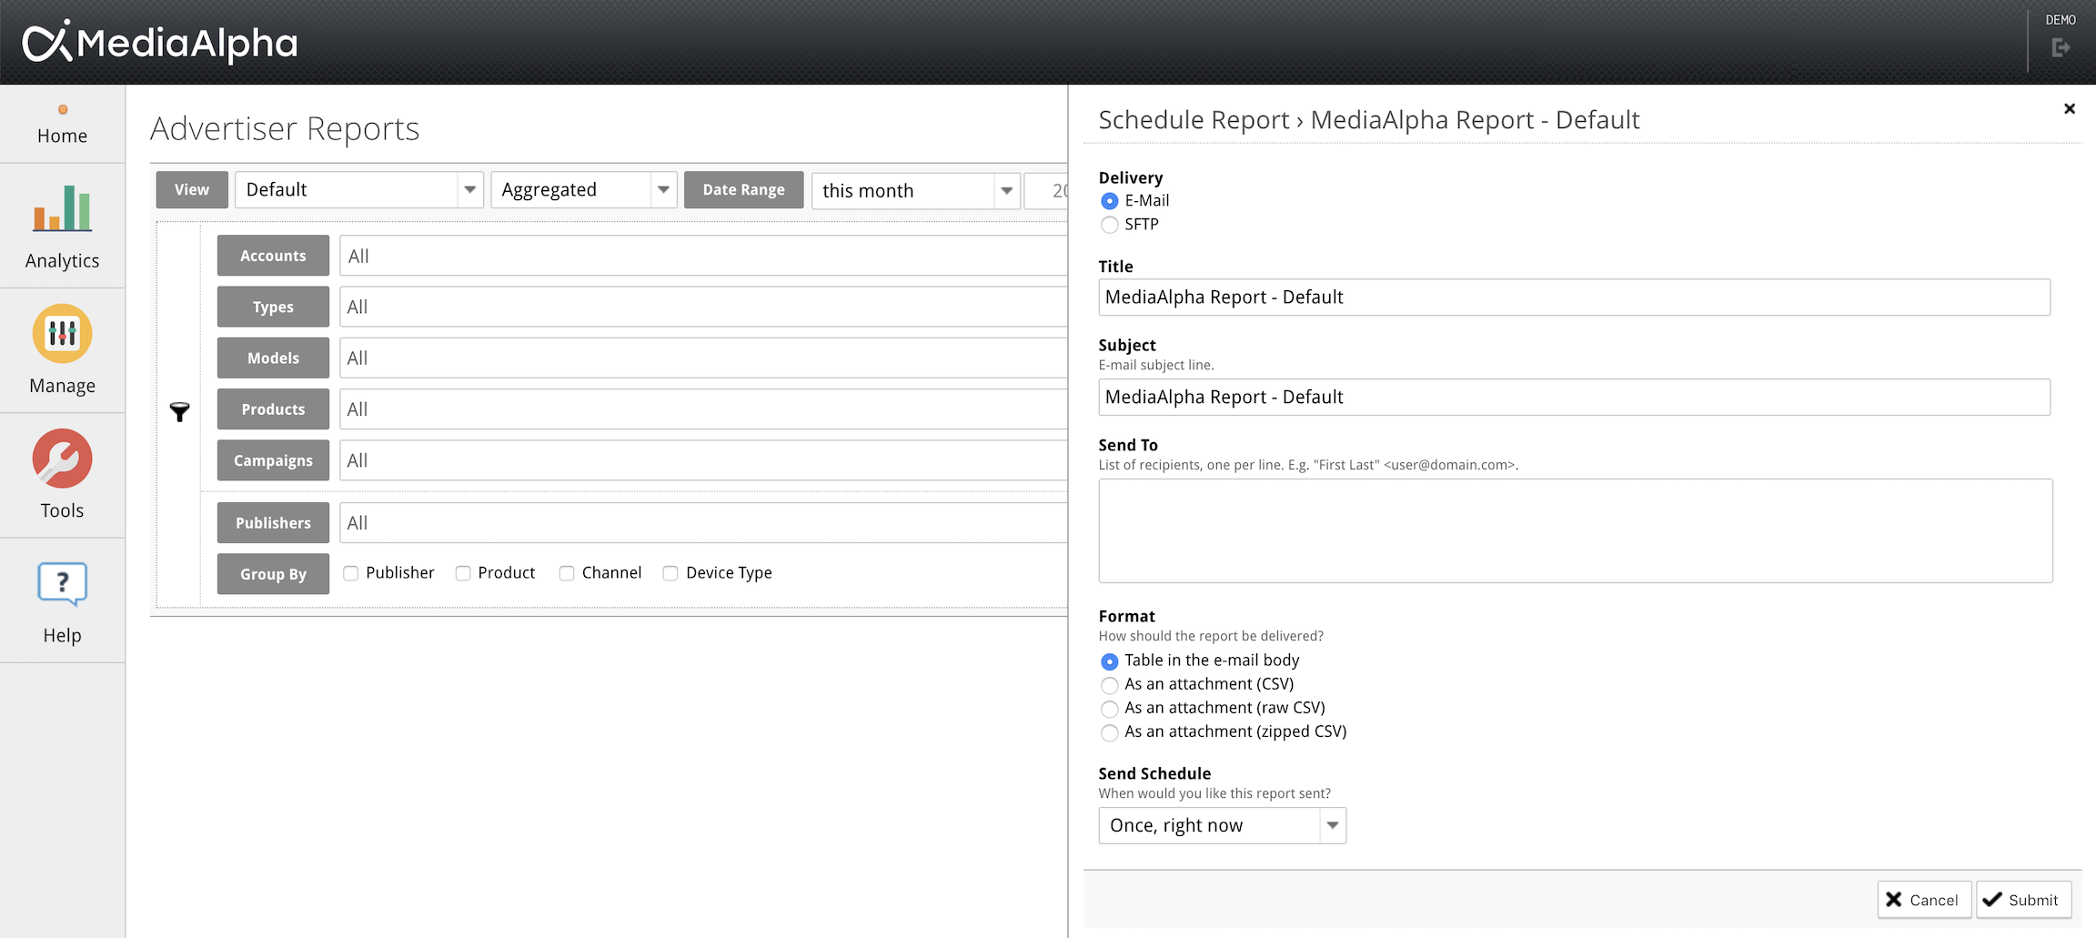Click the Types label button
The image size is (2096, 938).
273,307
